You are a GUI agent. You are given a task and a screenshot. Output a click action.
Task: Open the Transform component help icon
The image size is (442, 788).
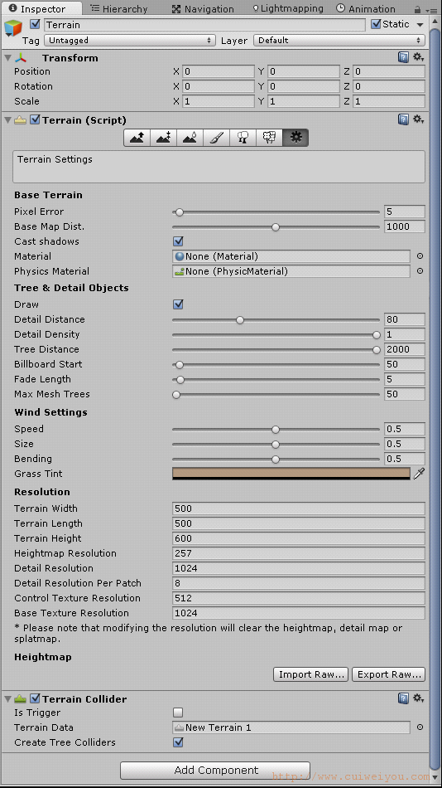tap(403, 57)
